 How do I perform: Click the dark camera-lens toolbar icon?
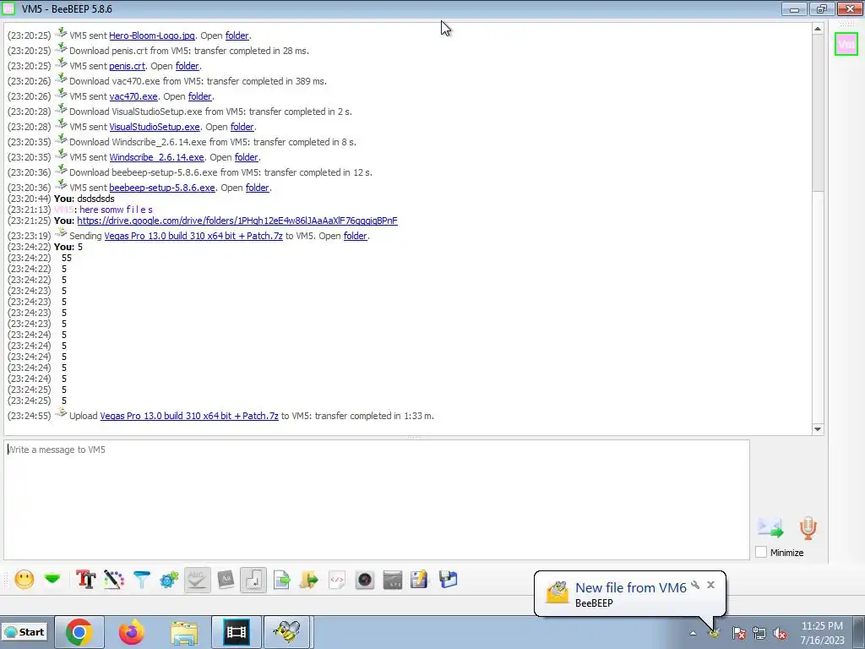tap(365, 580)
